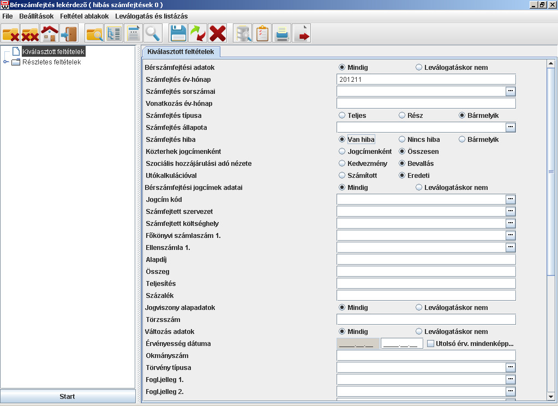Viewport: 558px width, 406px height.
Task: Open the Főkönyvi számlaszám 1. lookup button
Action: click(511, 235)
